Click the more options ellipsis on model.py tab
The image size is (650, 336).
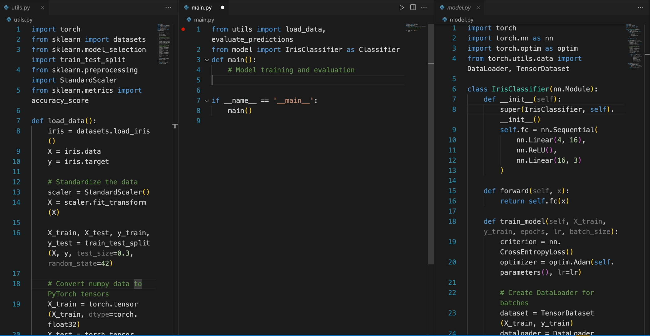point(641,7)
